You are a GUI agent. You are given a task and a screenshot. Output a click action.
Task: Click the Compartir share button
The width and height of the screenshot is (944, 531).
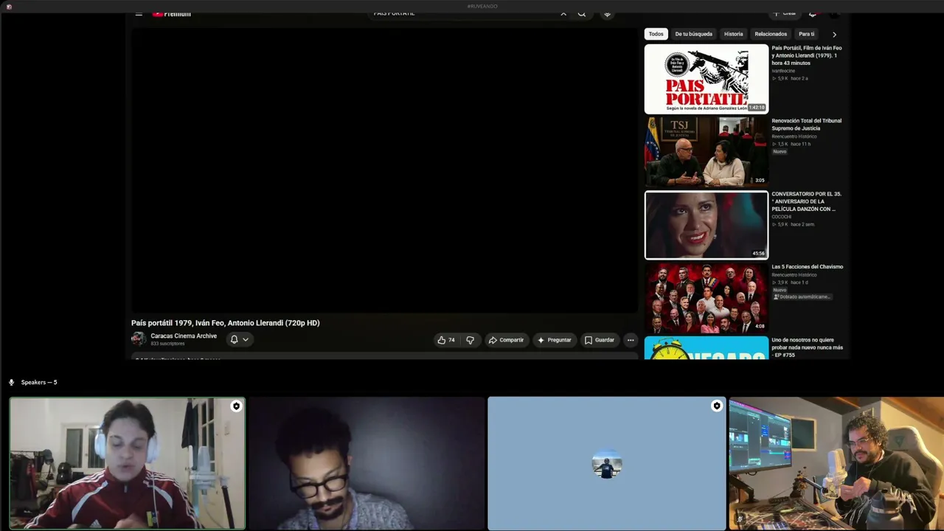(506, 340)
